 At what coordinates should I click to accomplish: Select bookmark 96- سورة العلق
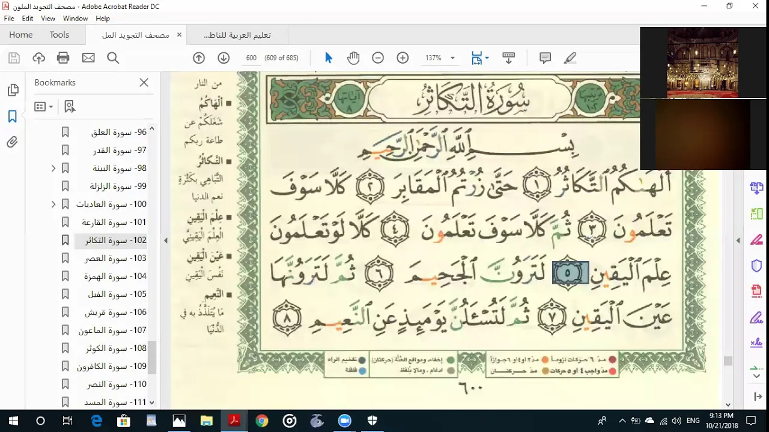click(x=119, y=132)
